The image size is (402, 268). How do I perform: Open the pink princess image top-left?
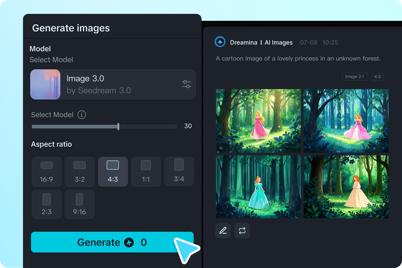258,121
